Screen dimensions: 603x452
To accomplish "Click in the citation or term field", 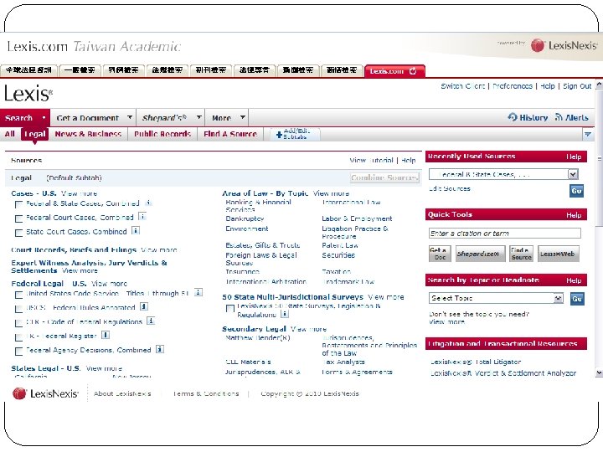I will tap(504, 234).
